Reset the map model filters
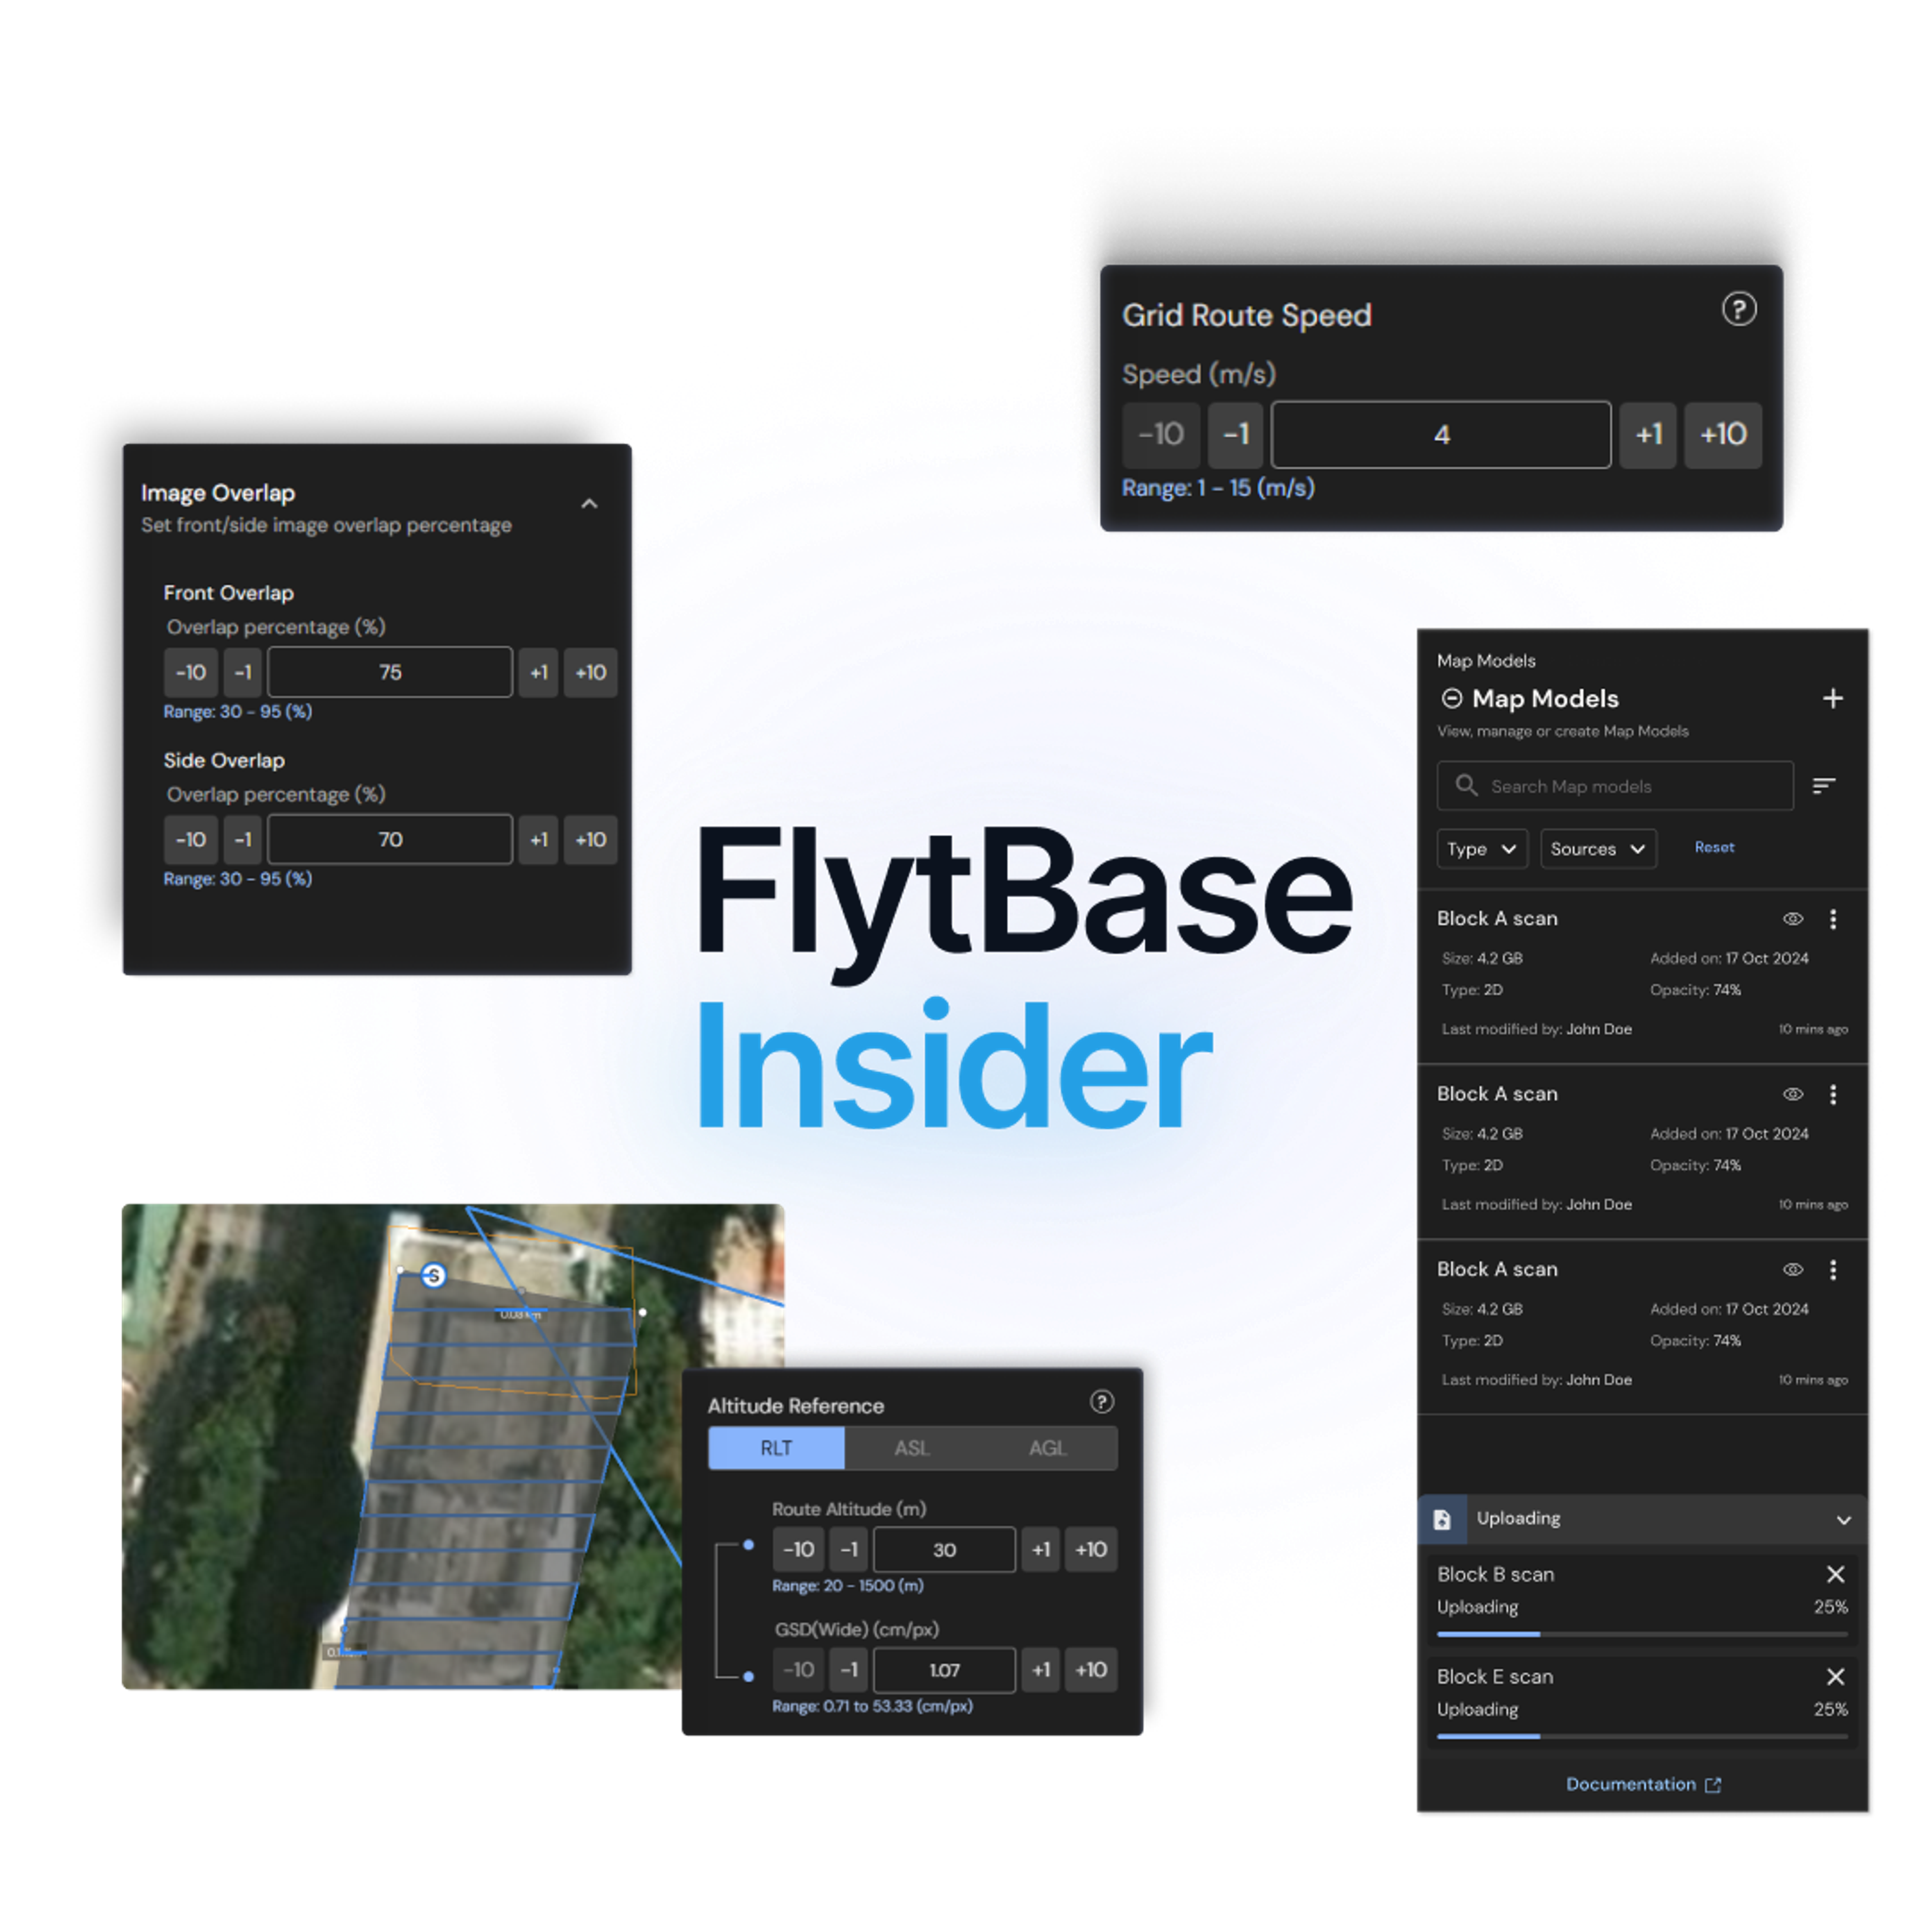1932x1932 pixels. click(1714, 847)
